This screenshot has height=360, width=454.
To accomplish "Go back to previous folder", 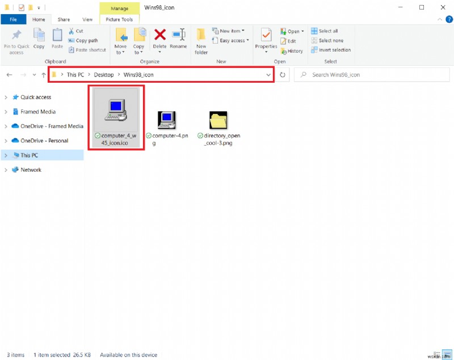I will pyautogui.click(x=9, y=75).
